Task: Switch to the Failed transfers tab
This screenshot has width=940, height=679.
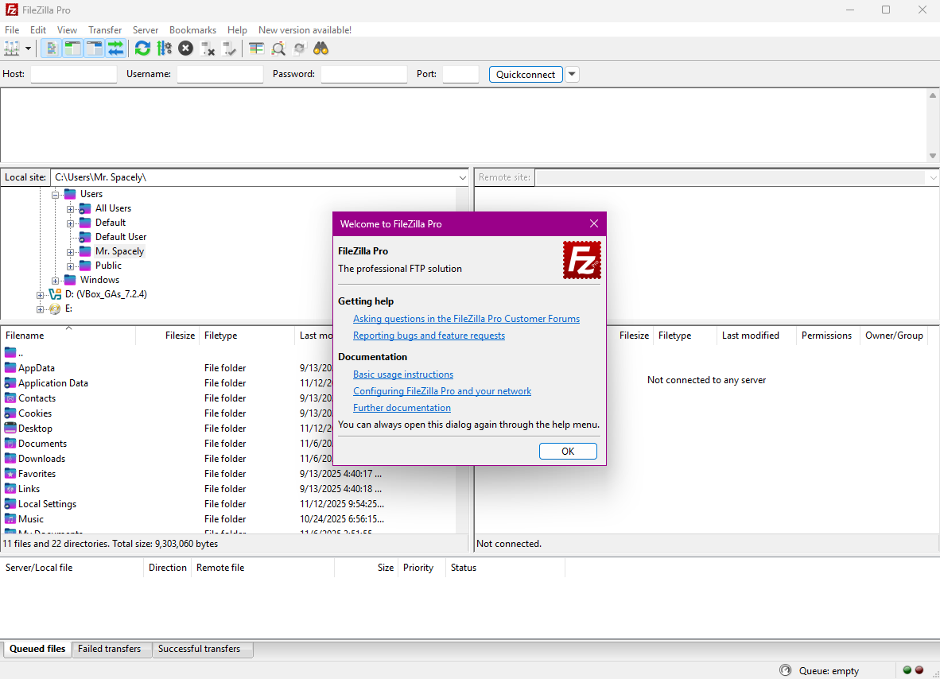Action: pos(109,649)
